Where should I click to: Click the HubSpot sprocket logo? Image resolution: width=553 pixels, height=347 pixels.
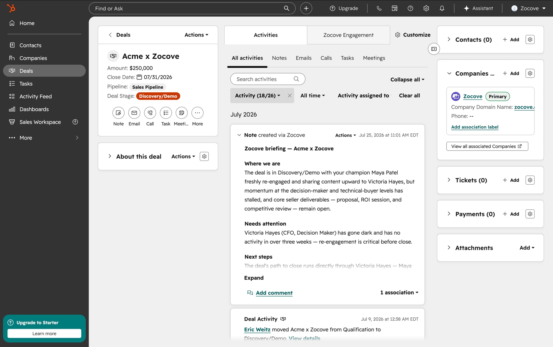click(11, 8)
